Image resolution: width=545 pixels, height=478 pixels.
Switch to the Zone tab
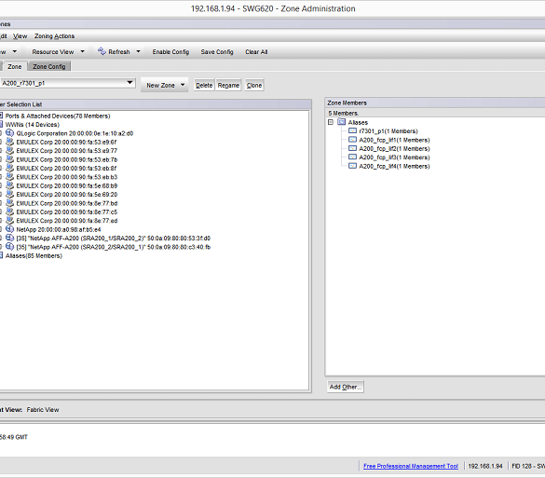click(x=15, y=66)
